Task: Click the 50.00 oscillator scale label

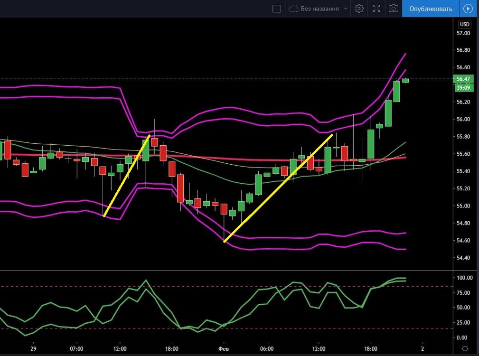Action: [463, 308]
